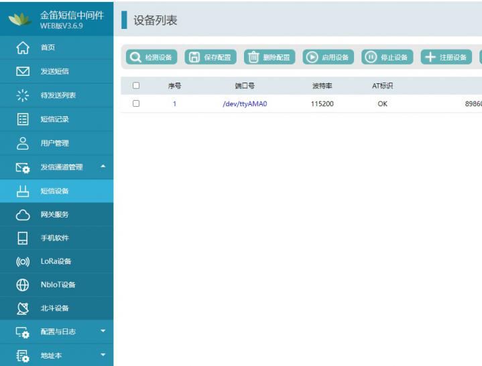
Task: Click the AT标识 column header
Action: pos(382,86)
